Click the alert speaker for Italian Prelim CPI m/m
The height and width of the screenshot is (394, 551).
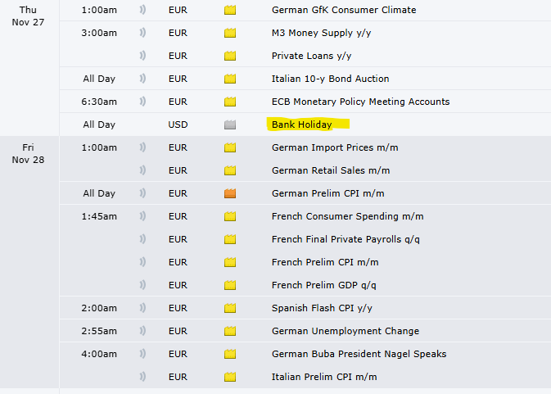pos(143,377)
